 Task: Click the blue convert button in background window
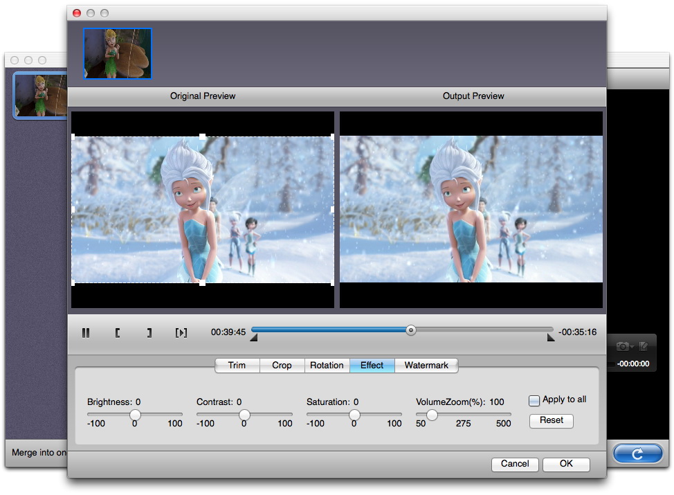pos(637,453)
